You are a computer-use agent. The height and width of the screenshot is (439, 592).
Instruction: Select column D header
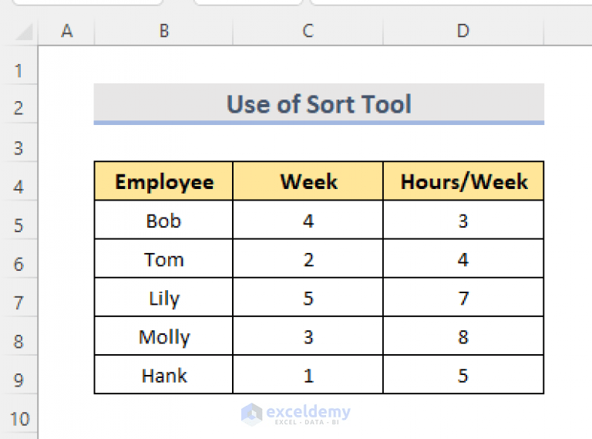click(x=463, y=31)
